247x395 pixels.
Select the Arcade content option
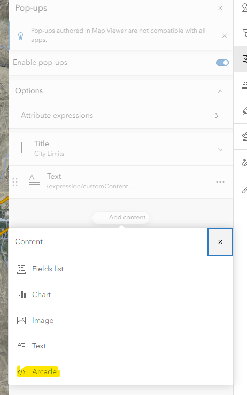pos(121,372)
